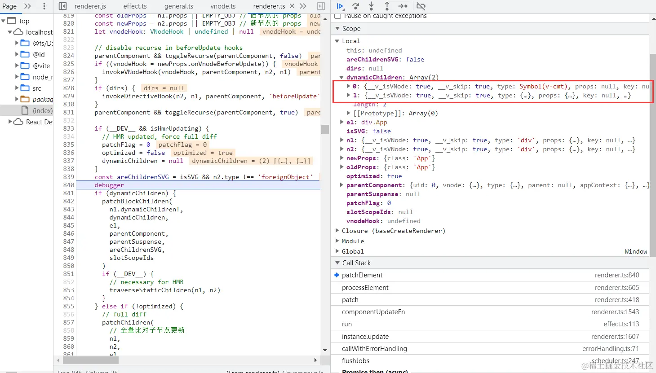
Task: Show more navigator tabs next to Page
Action: click(x=28, y=6)
